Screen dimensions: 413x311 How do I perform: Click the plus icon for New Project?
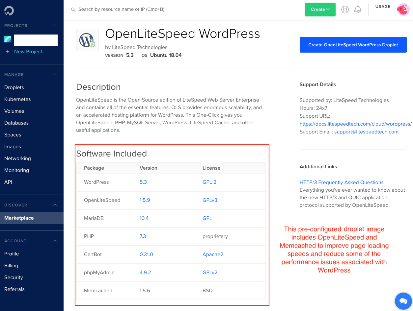[8, 52]
